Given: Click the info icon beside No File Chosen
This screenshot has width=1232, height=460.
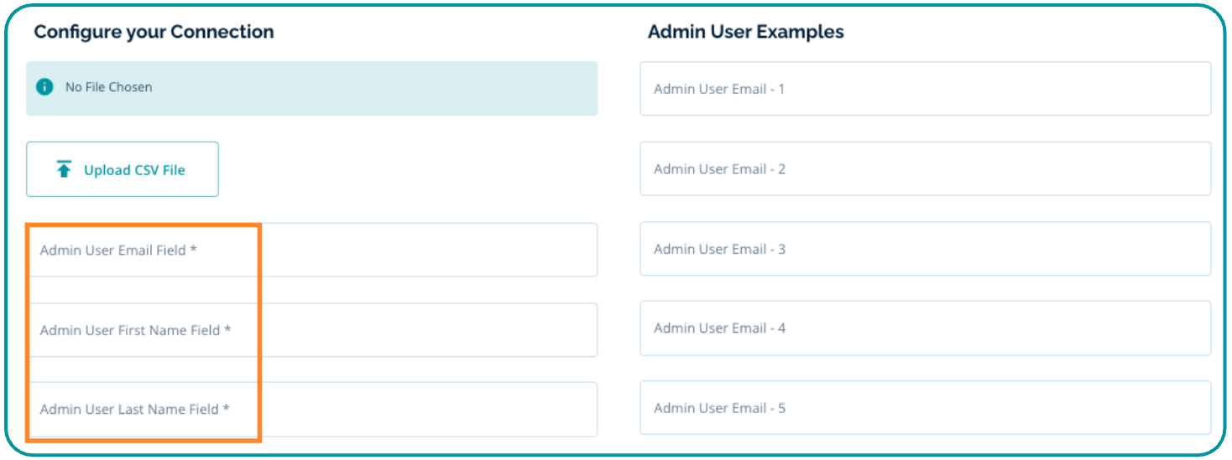Looking at the screenshot, I should [x=45, y=87].
